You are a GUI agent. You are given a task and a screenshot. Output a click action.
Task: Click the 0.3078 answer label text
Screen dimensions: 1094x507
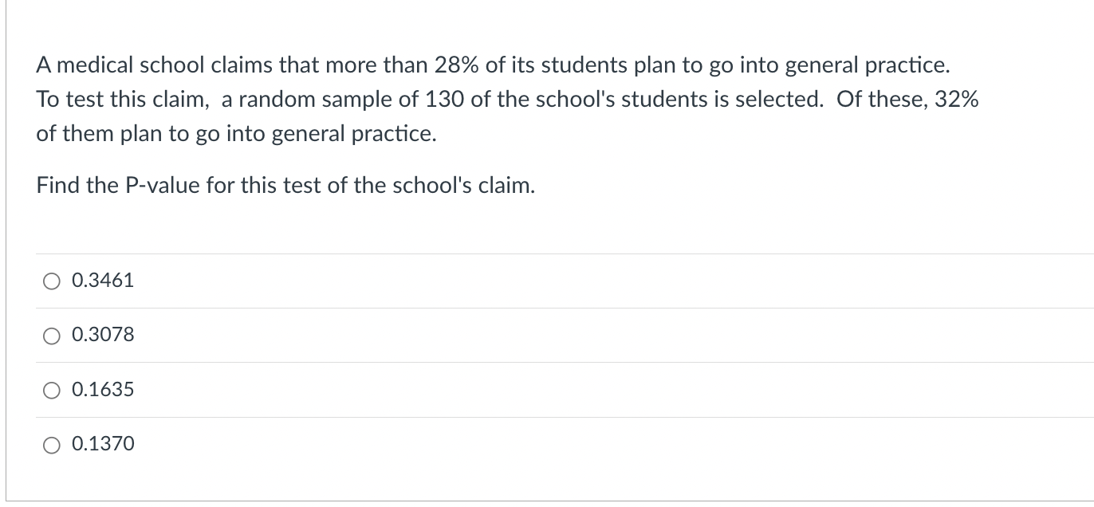pyautogui.click(x=103, y=335)
